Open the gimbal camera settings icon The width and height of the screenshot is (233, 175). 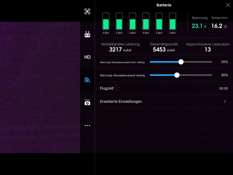point(87,103)
